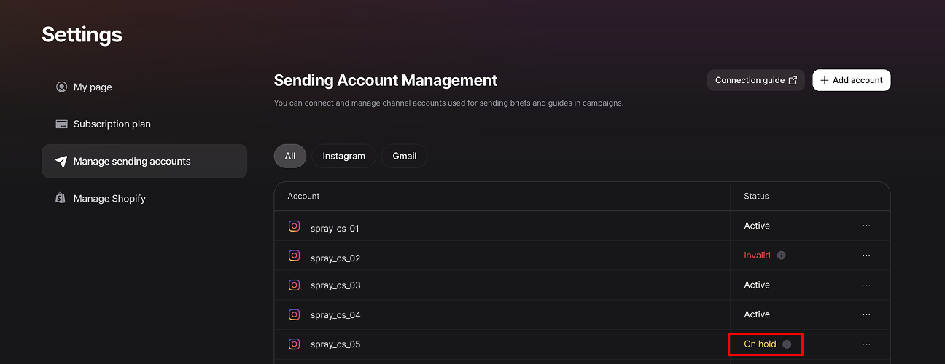Open the three-dot menu for spray_cs_03
The width and height of the screenshot is (945, 364).
(866, 285)
